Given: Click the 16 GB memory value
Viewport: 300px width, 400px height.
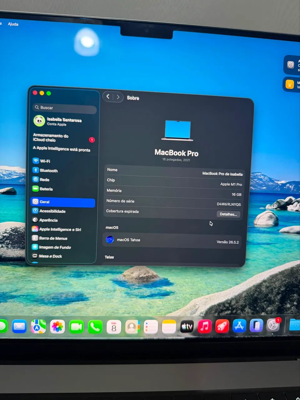Looking at the screenshot, I should click(x=236, y=194).
